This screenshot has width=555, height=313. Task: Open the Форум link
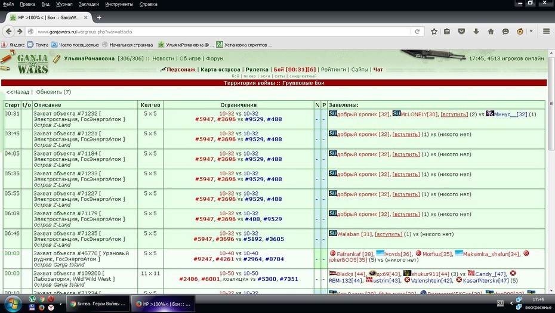coord(214,58)
